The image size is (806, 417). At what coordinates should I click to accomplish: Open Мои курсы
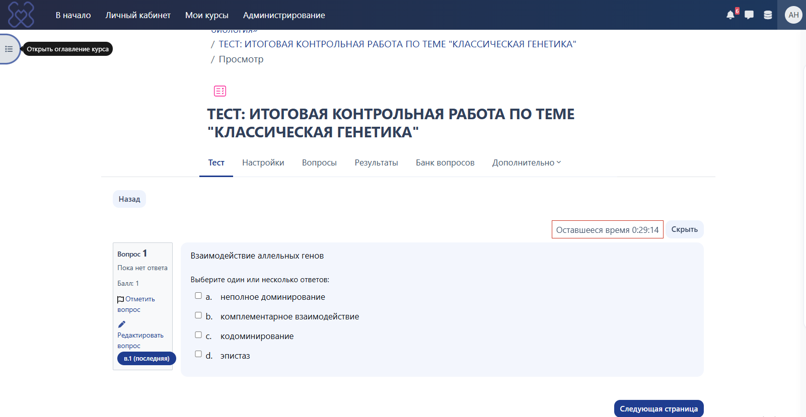tap(207, 15)
